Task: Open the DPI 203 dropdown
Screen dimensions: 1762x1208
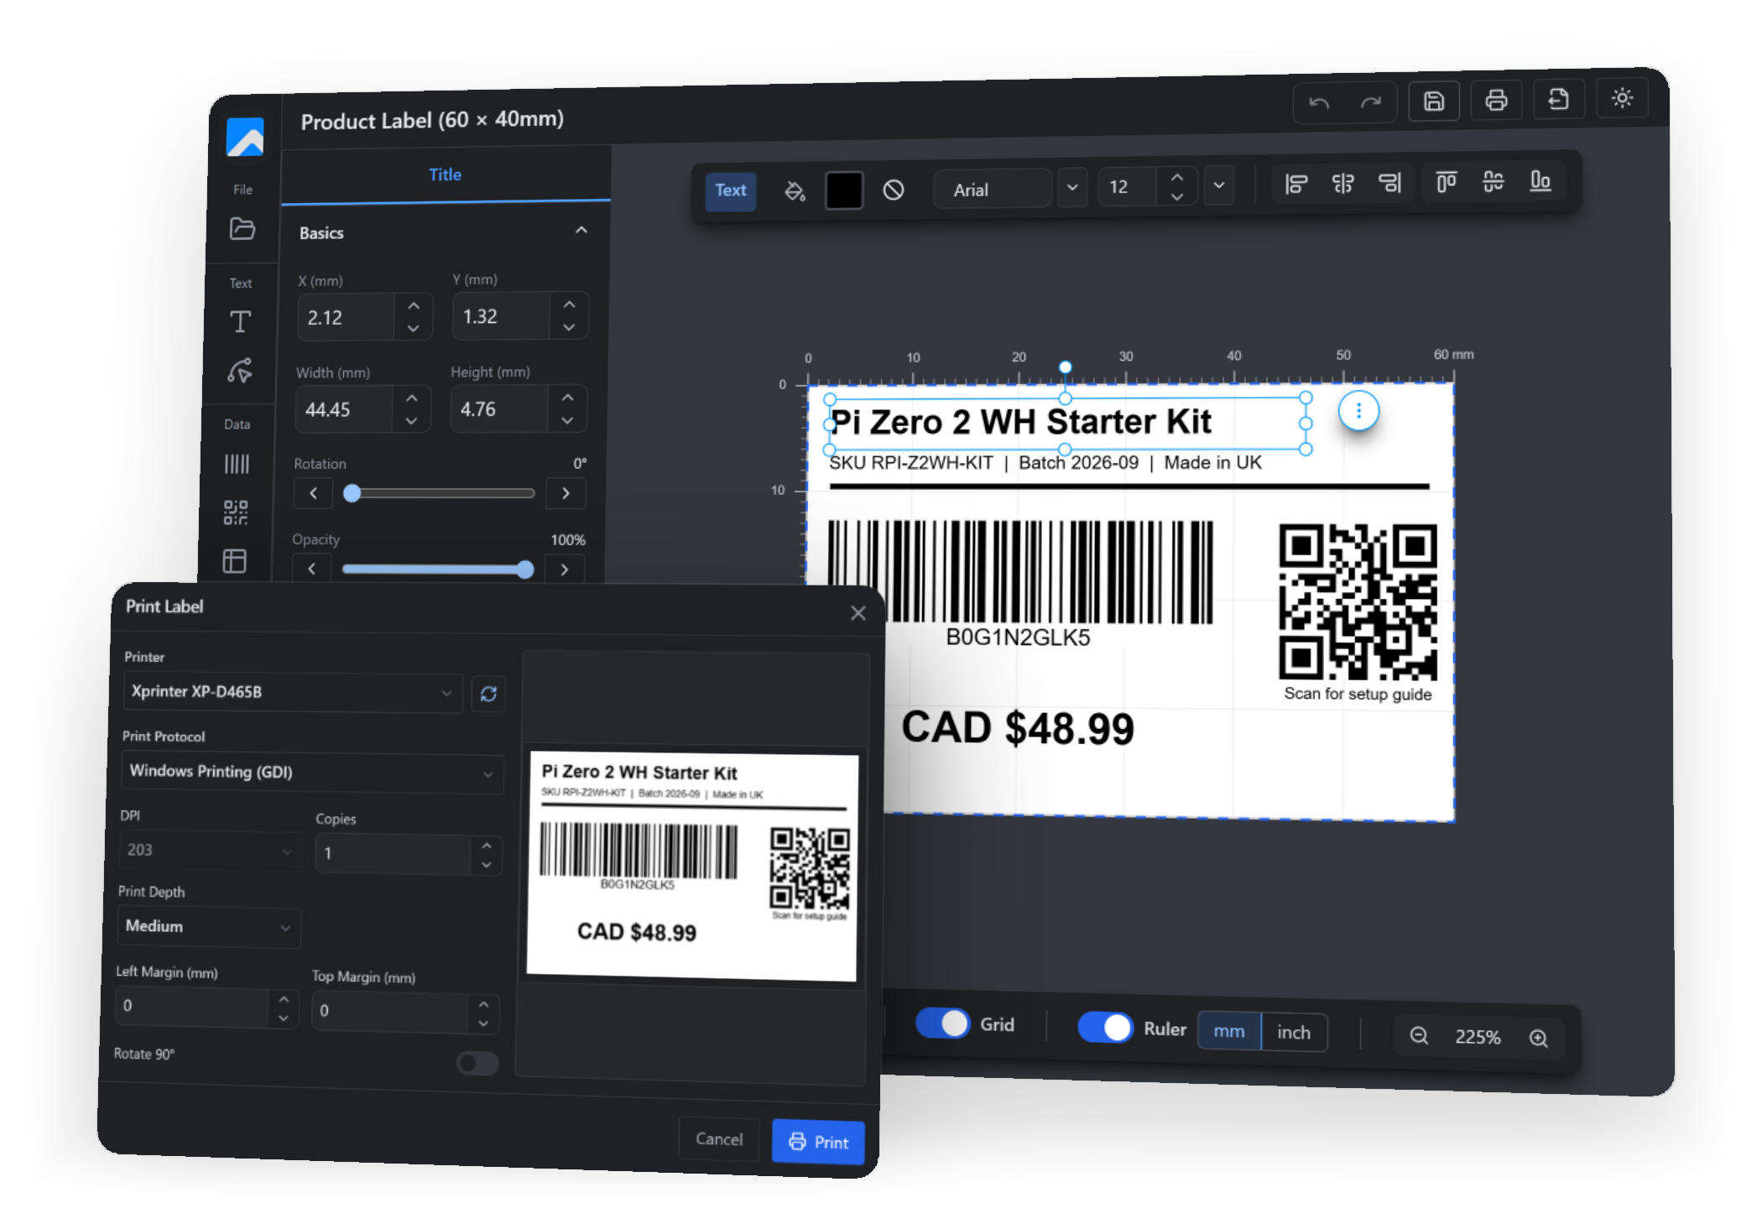Action: pos(211,851)
